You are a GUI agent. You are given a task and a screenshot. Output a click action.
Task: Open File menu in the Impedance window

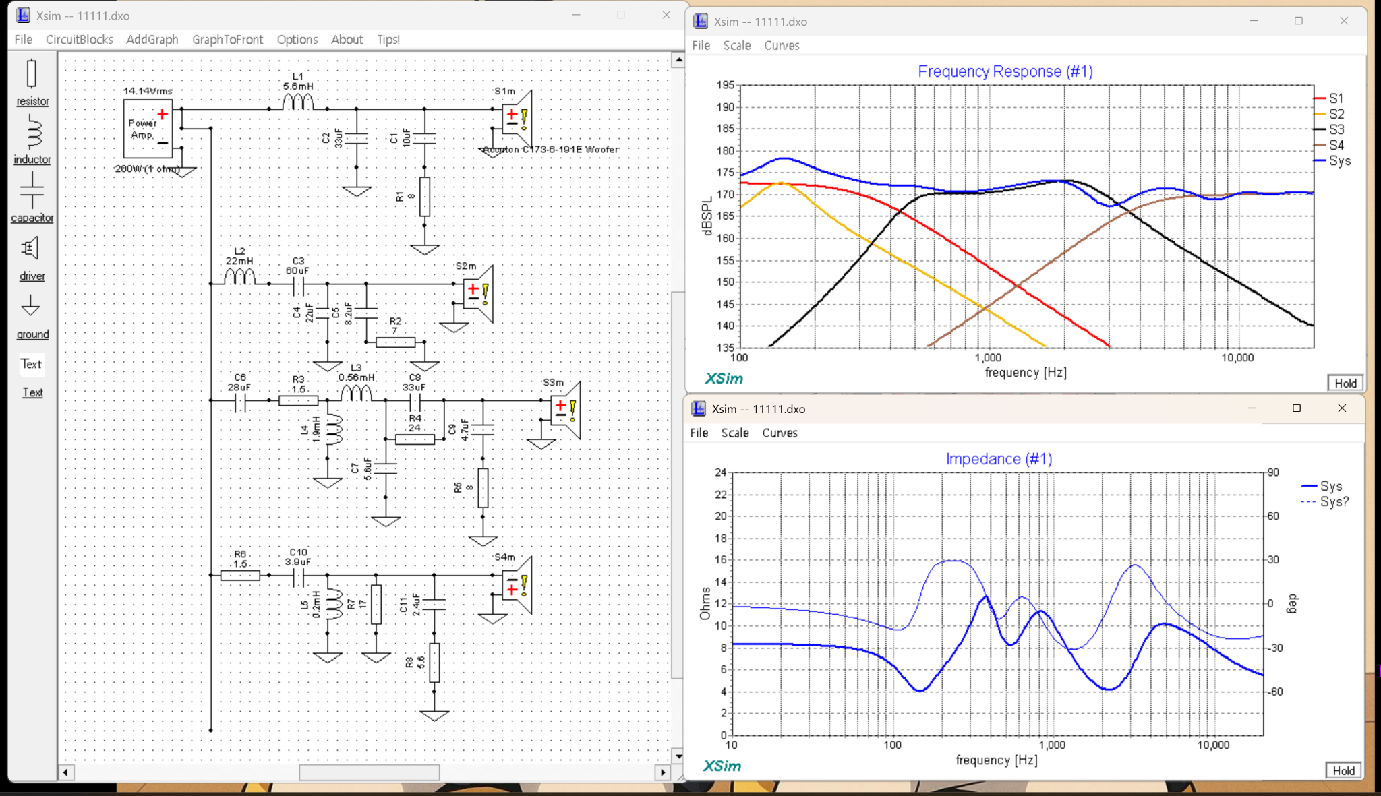[699, 433]
